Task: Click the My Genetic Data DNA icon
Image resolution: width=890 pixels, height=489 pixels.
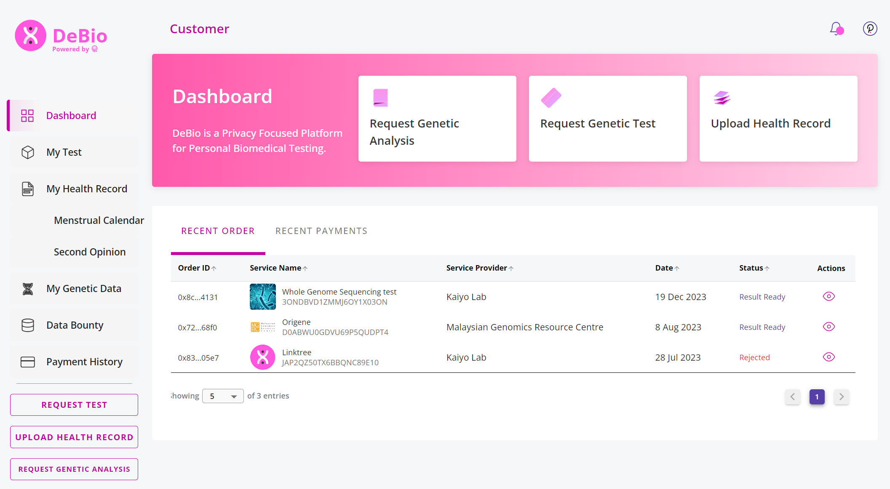Action: point(28,289)
